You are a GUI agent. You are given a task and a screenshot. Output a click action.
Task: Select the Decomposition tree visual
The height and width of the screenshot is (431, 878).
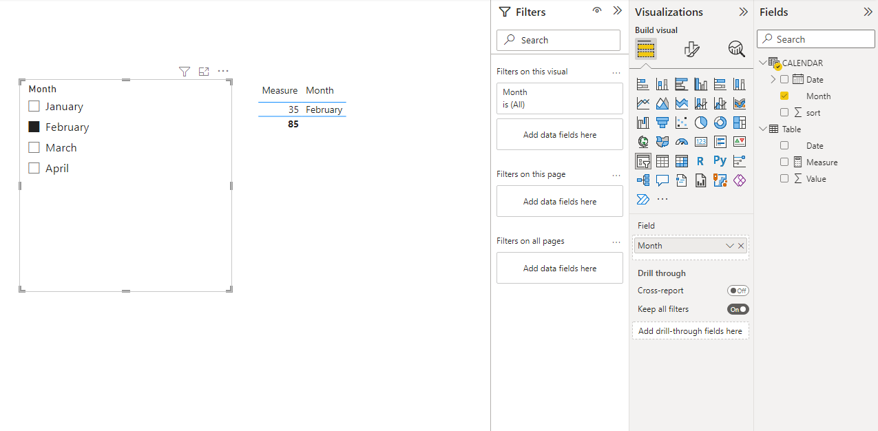click(x=643, y=180)
